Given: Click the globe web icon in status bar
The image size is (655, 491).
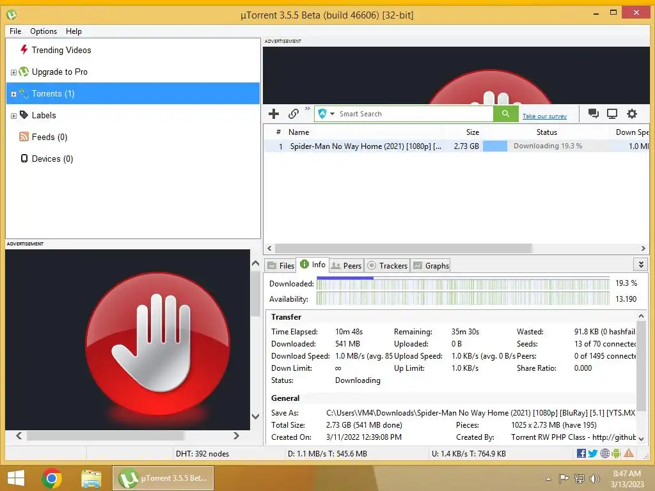Looking at the screenshot, I should pyautogui.click(x=604, y=453).
